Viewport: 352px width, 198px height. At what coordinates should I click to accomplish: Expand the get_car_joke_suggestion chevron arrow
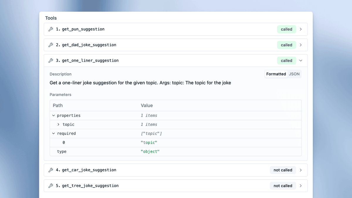(301, 170)
